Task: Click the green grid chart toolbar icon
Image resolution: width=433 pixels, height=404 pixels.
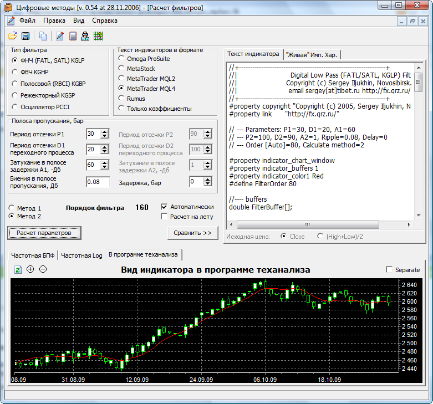Action: (x=98, y=36)
